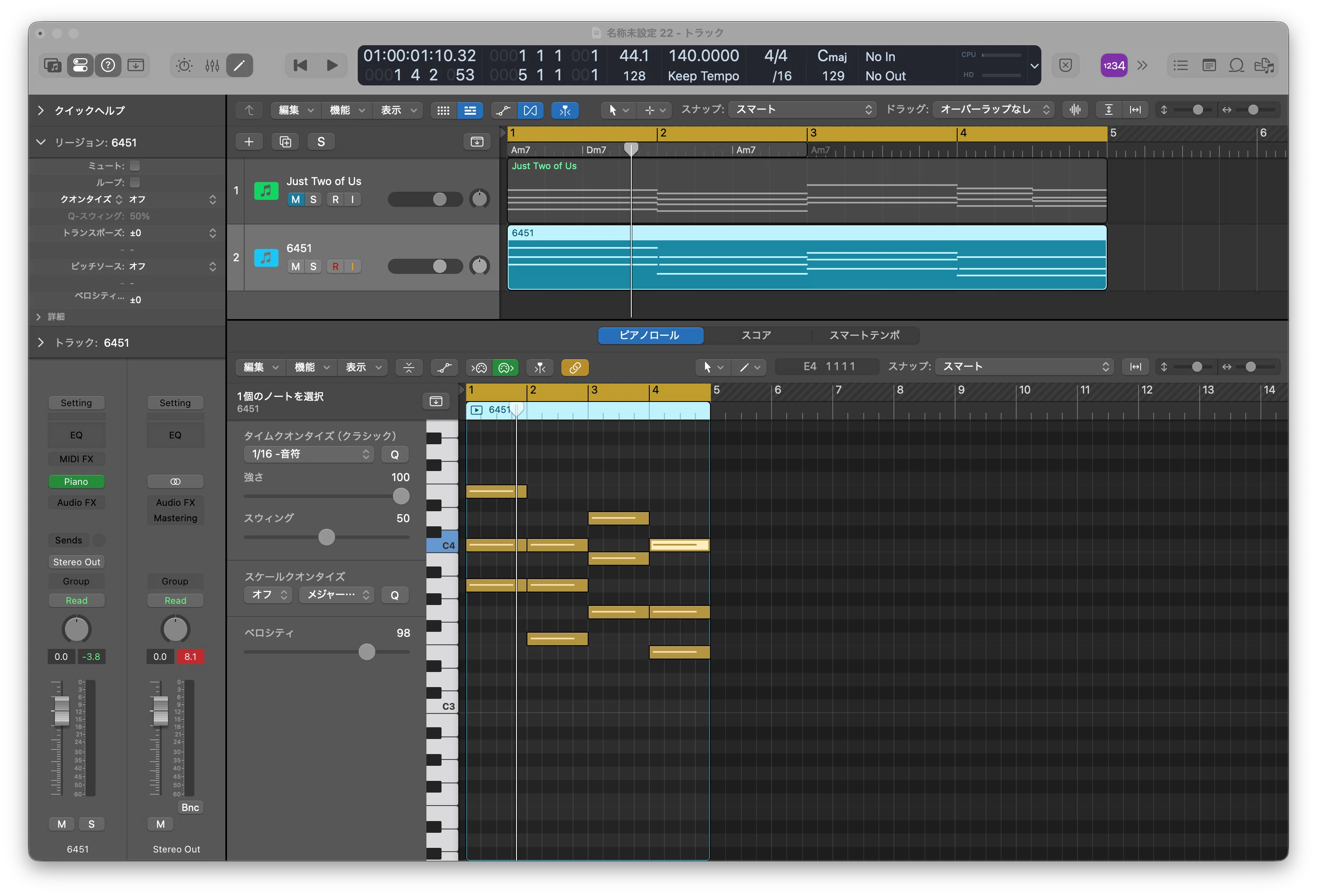Check the region ミュート checkbox
This screenshot has width=1317, height=896.
(x=135, y=166)
